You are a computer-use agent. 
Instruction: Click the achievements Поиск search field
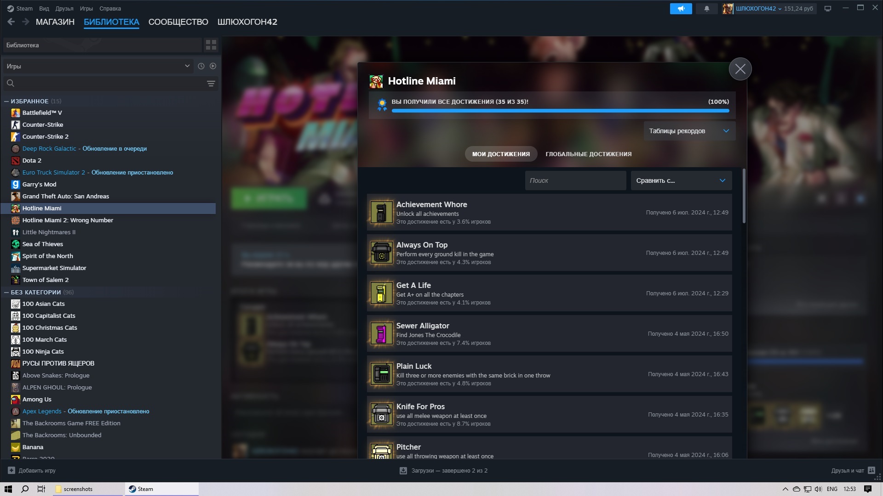tap(575, 180)
